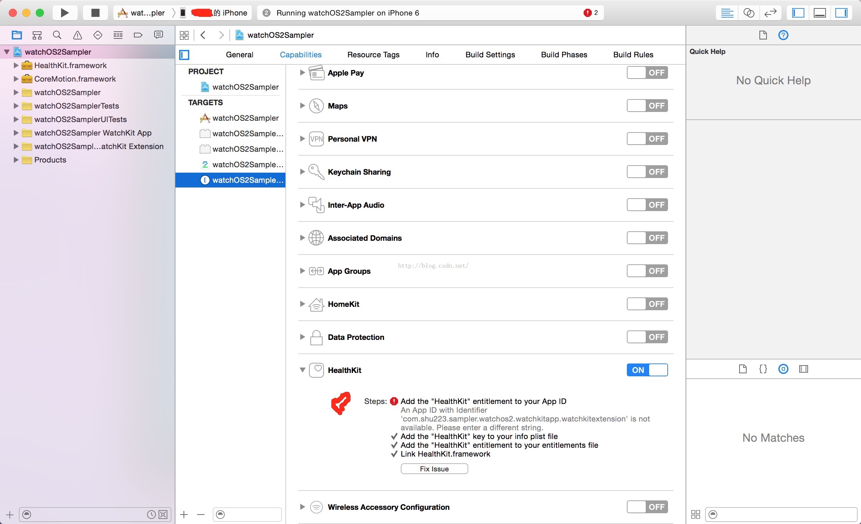This screenshot has height=524, width=861.
Task: Enable HomeKit capability switch
Action: tap(647, 304)
